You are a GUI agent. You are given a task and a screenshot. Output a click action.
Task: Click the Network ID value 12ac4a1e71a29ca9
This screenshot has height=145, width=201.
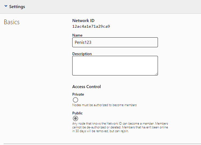[x=91, y=26]
